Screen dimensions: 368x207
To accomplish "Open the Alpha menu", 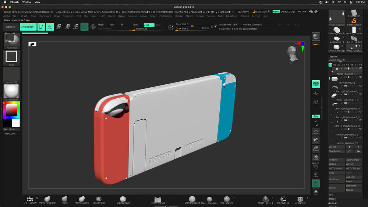I will tap(7, 16).
